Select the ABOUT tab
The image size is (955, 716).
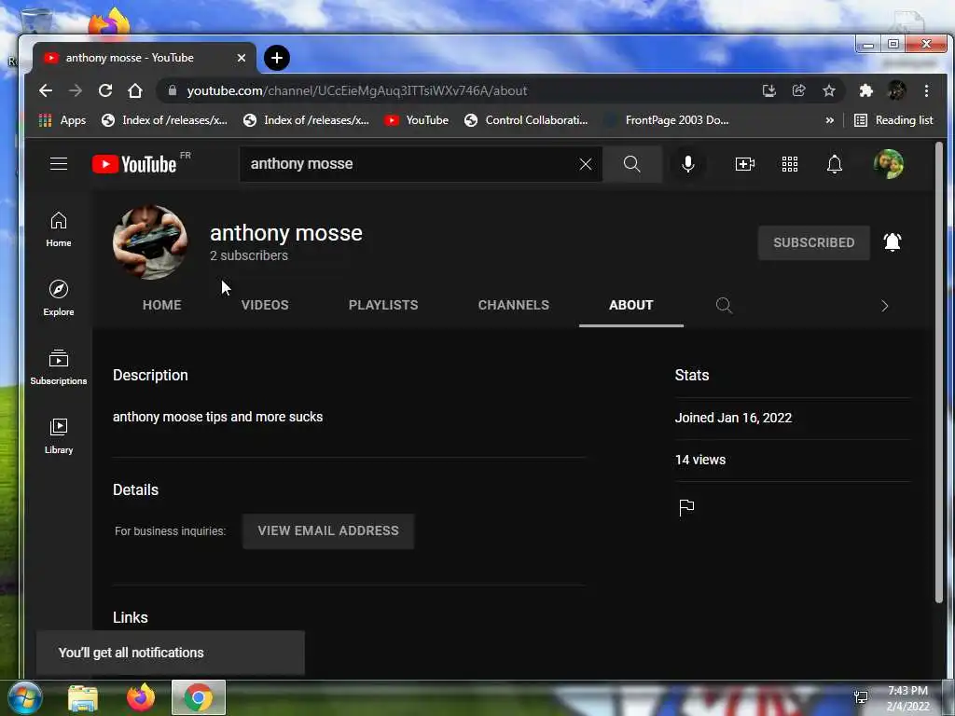click(x=631, y=305)
